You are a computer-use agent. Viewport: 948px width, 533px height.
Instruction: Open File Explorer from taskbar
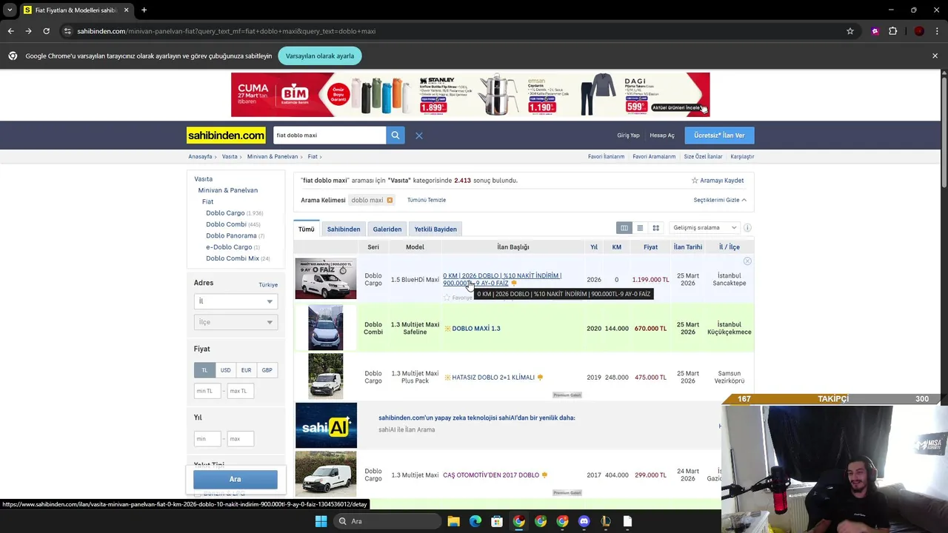pyautogui.click(x=453, y=521)
